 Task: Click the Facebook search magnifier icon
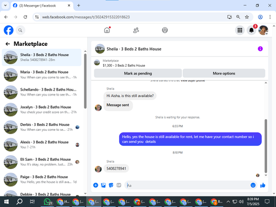(20, 30)
